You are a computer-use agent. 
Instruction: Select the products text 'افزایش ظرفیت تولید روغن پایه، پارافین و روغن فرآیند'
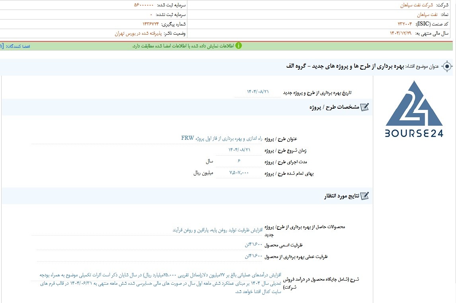(218, 230)
